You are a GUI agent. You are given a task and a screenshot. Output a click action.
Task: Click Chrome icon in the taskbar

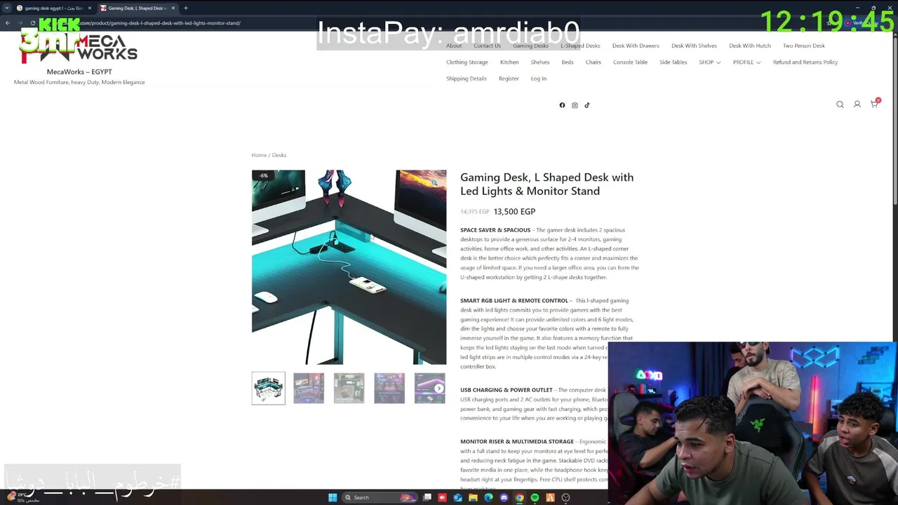coord(519,497)
